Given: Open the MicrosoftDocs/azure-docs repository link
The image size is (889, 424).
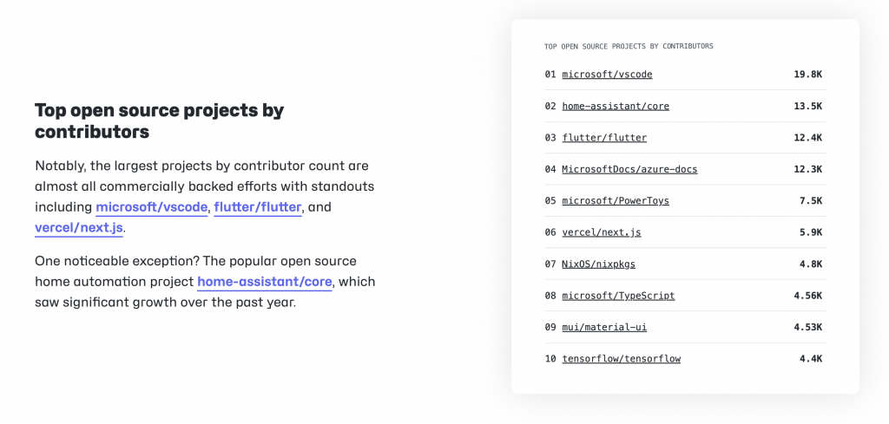Looking at the screenshot, I should tap(629, 169).
